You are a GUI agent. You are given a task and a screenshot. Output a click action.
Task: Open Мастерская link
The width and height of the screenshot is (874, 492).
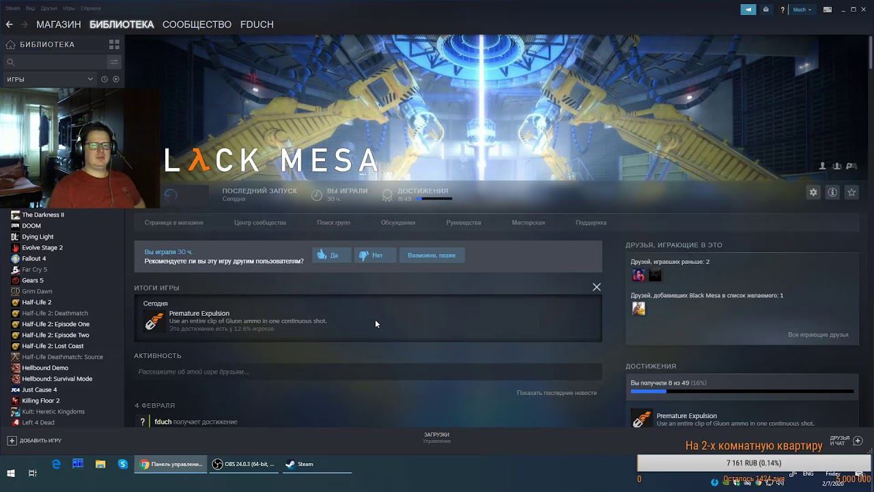(528, 223)
